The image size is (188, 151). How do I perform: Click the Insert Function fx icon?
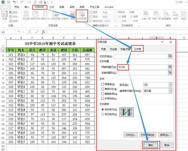coord(44,32)
